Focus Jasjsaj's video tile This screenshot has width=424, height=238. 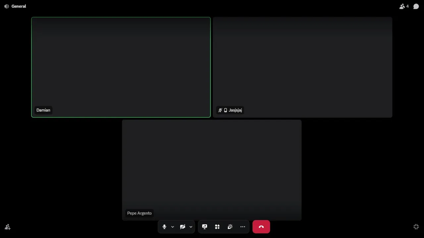click(302, 67)
